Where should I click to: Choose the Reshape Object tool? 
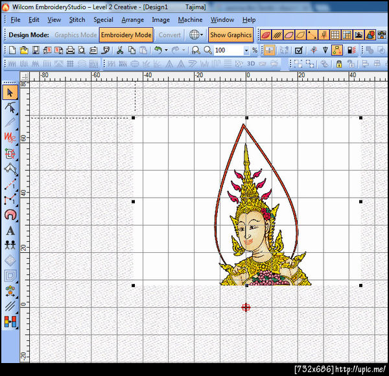[10, 108]
